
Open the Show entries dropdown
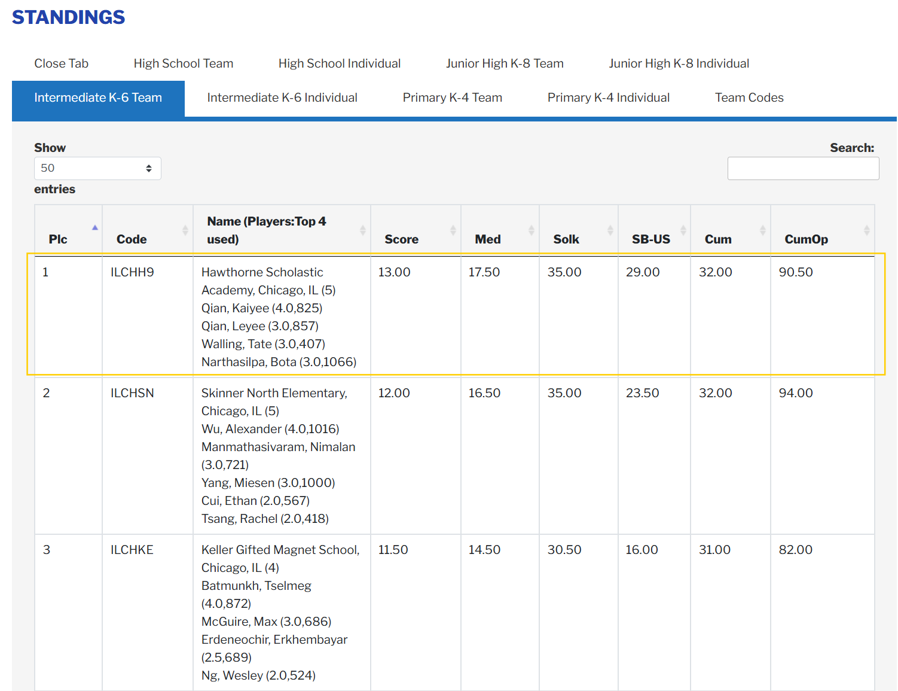97,169
